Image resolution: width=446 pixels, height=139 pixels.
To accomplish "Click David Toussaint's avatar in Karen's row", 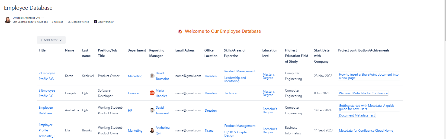I will click(152, 76).
